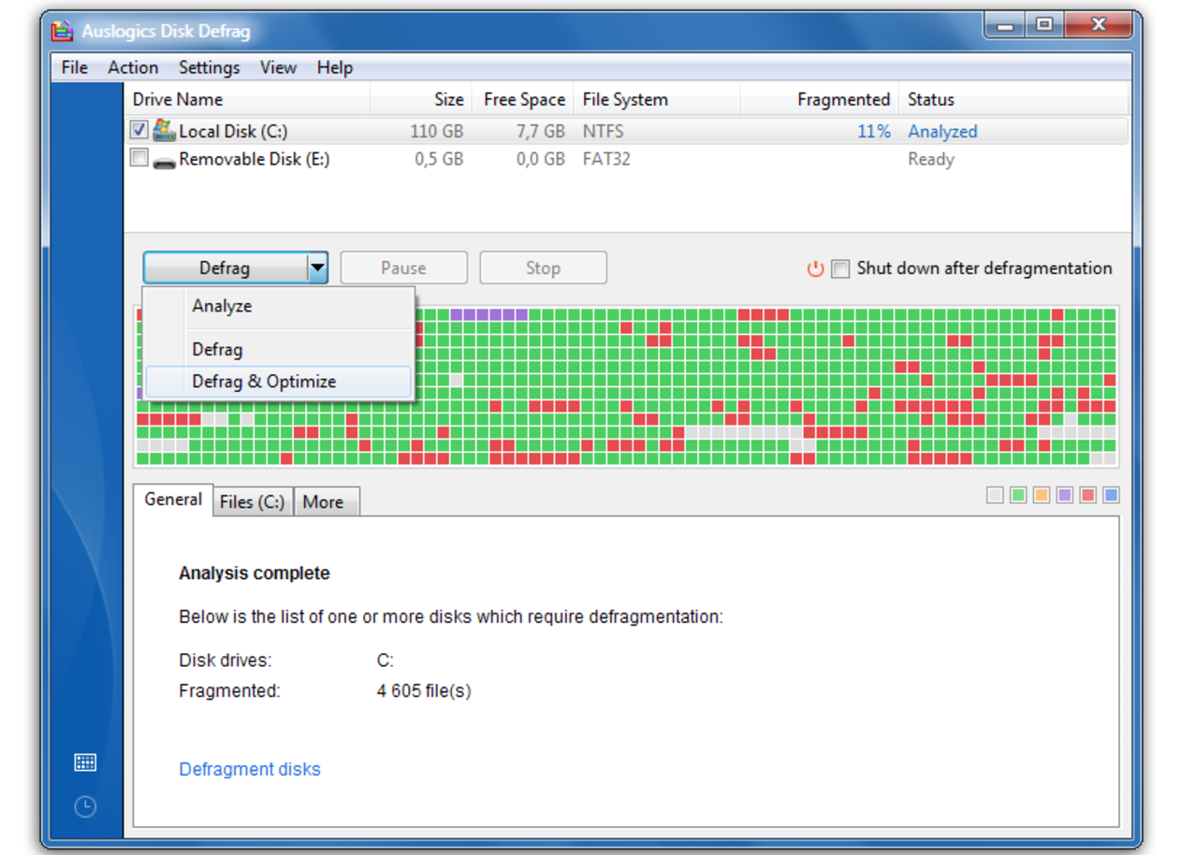This screenshot has width=1181, height=855.
Task: Click the Defragment disks link
Action: tap(250, 769)
